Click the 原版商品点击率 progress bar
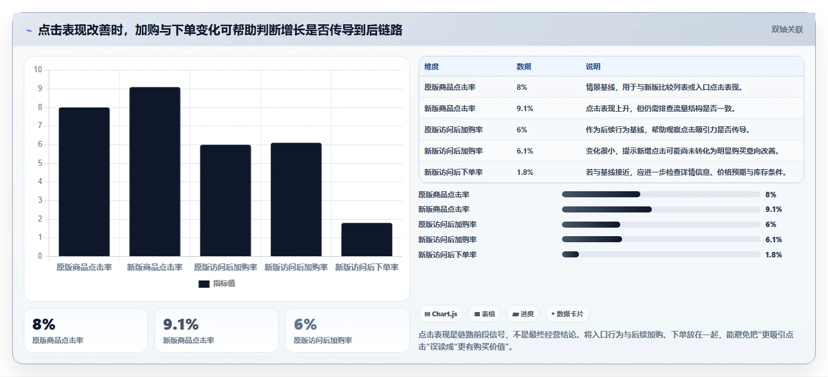The image size is (828, 377). [661, 194]
